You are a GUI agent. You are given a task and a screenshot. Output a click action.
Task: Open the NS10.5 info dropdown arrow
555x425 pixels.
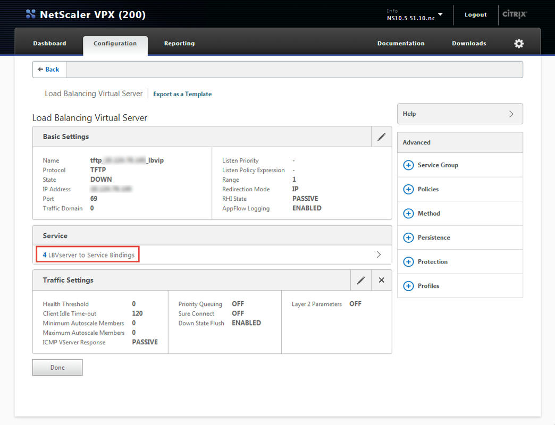[x=440, y=14]
